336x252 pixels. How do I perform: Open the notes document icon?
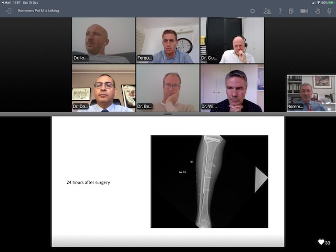coord(291,10)
